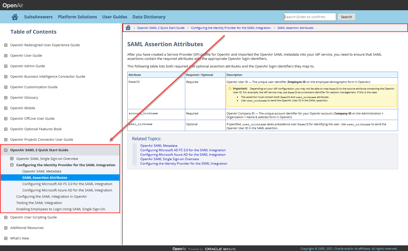The height and width of the screenshot is (251, 408).
Task: Click the Search button
Action: pos(346,17)
